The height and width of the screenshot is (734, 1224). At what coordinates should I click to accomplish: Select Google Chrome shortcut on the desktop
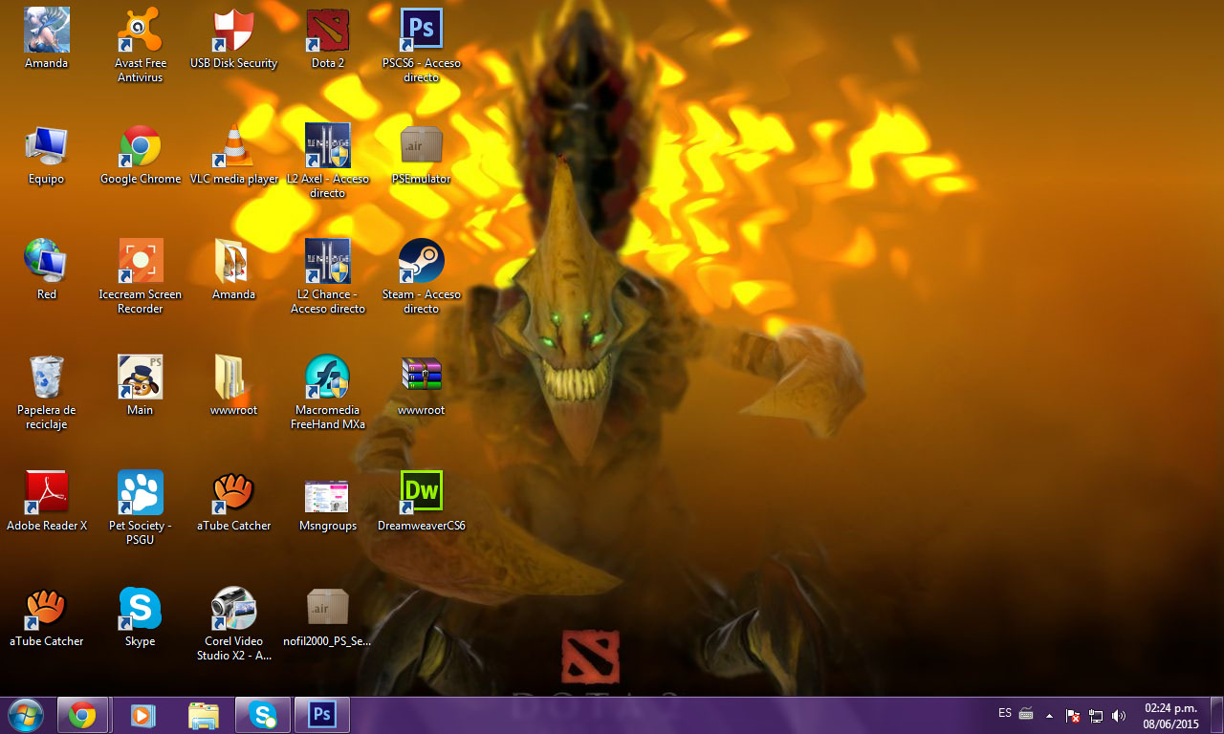(141, 147)
